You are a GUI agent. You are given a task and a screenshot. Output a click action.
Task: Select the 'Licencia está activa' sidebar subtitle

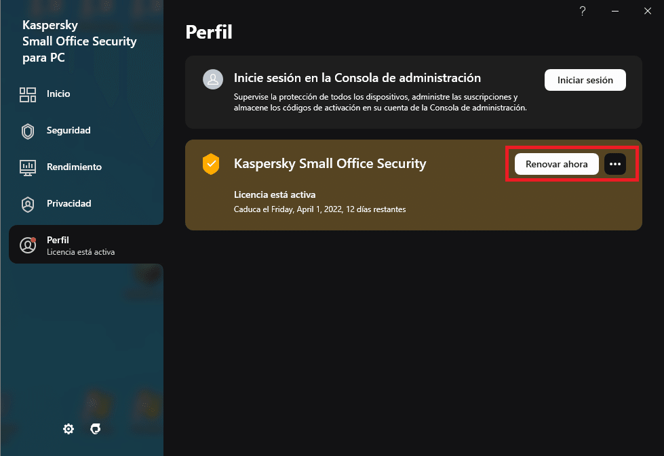click(81, 252)
